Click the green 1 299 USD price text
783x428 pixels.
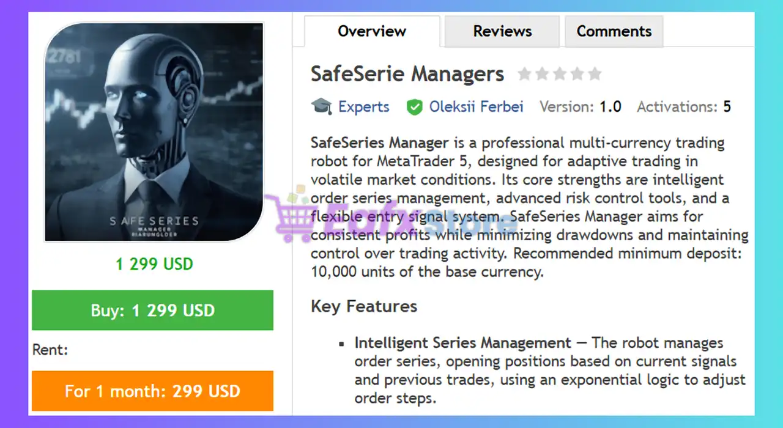click(x=154, y=264)
